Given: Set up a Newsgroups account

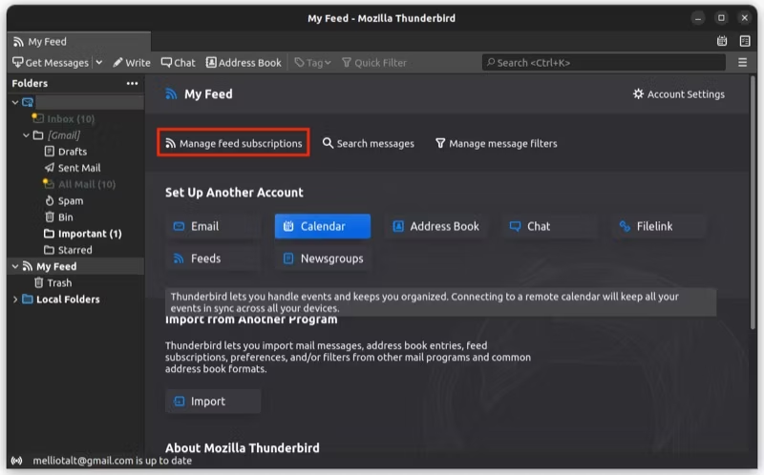Looking at the screenshot, I should point(324,258).
